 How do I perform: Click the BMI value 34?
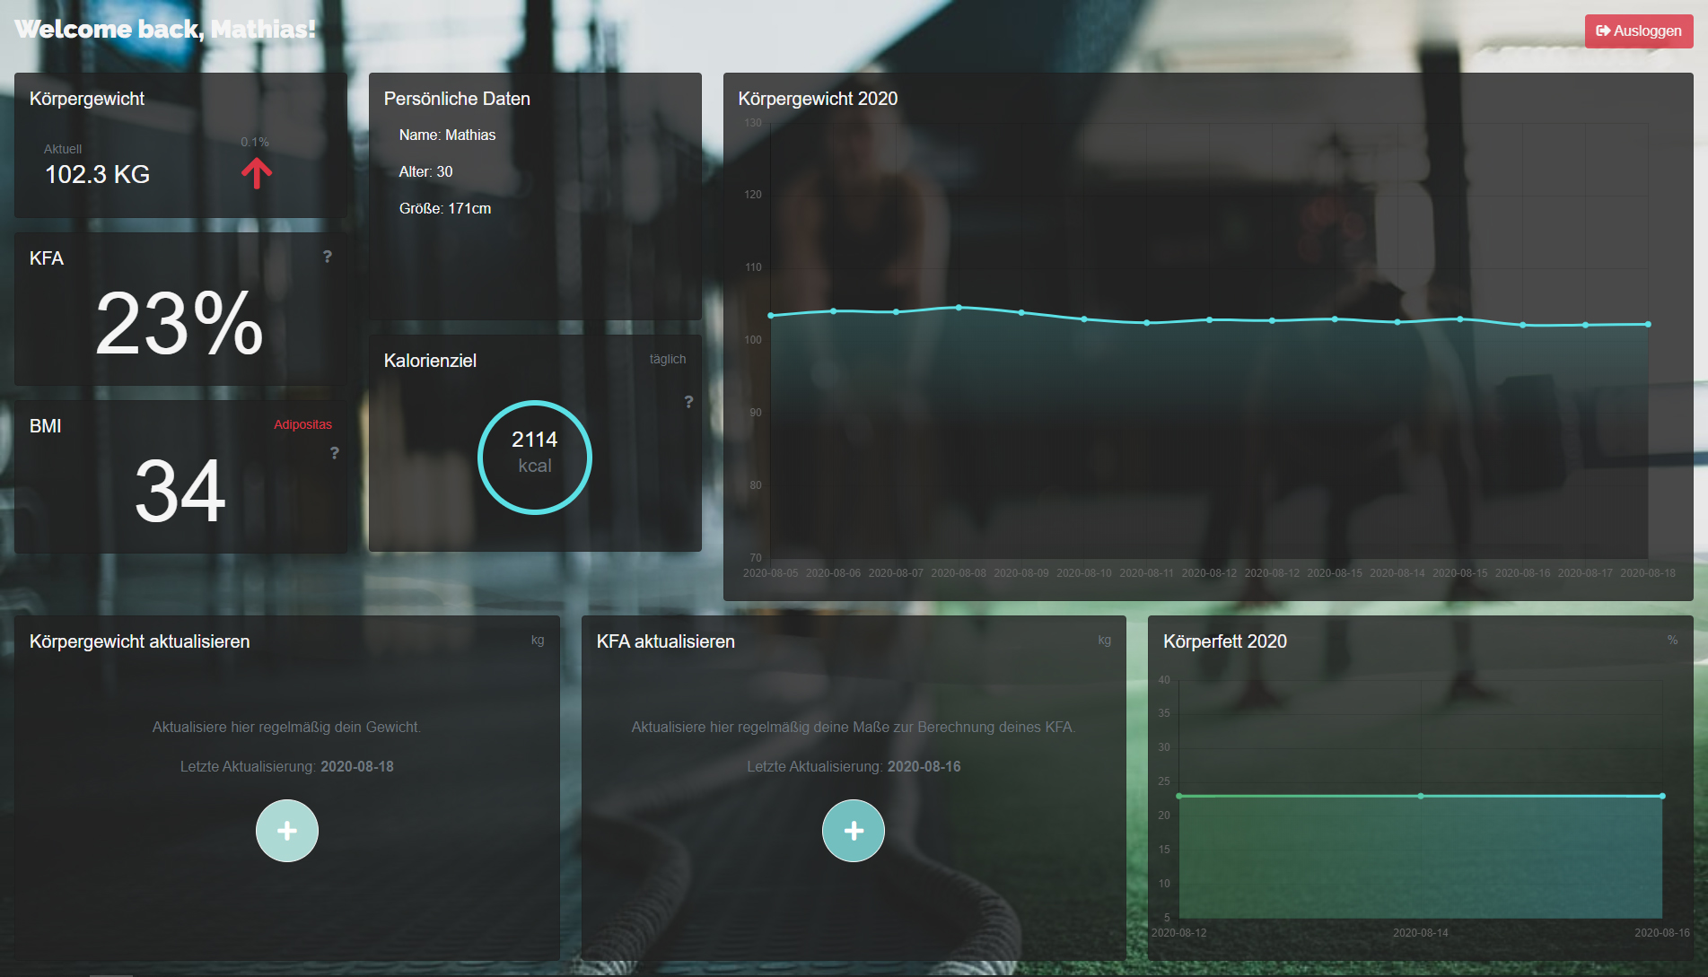180,491
